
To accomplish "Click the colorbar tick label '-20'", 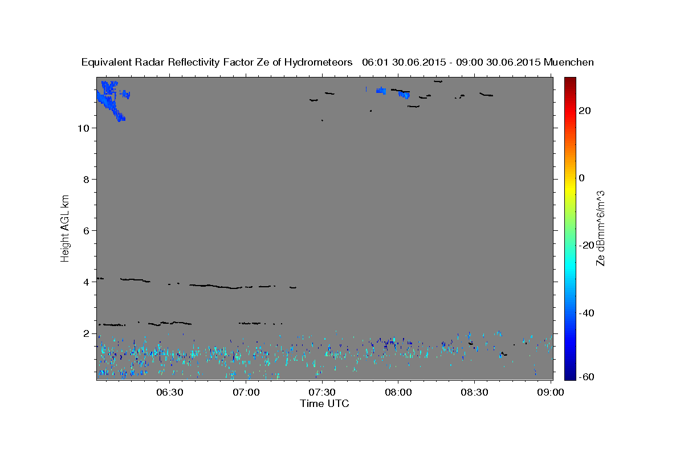I will pyautogui.click(x=587, y=245).
